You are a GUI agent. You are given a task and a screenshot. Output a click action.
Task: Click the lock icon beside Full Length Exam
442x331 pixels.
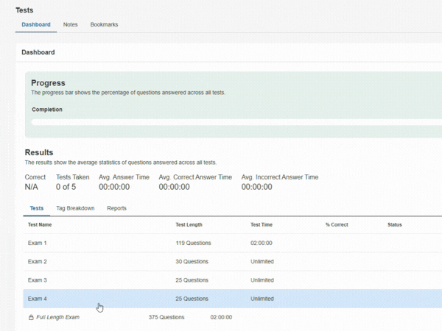tap(31, 318)
